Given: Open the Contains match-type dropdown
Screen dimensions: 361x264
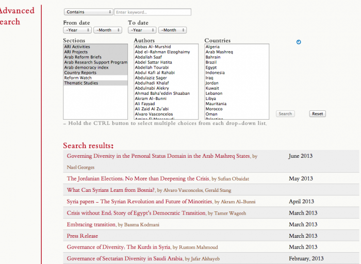Looking at the screenshot, I should click(x=88, y=12).
